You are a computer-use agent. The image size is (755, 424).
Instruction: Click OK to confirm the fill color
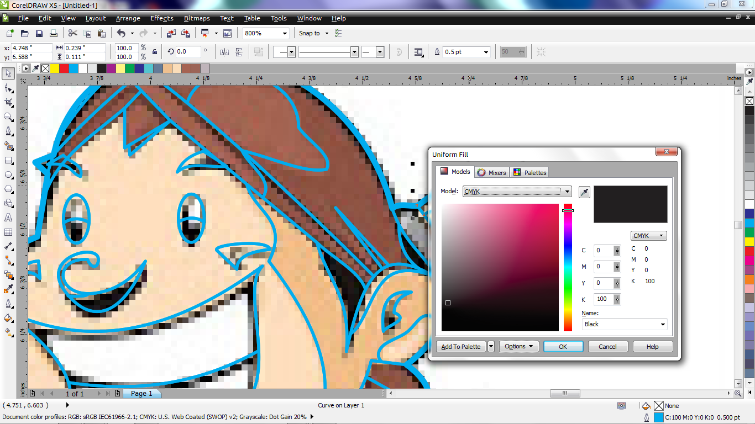click(563, 346)
